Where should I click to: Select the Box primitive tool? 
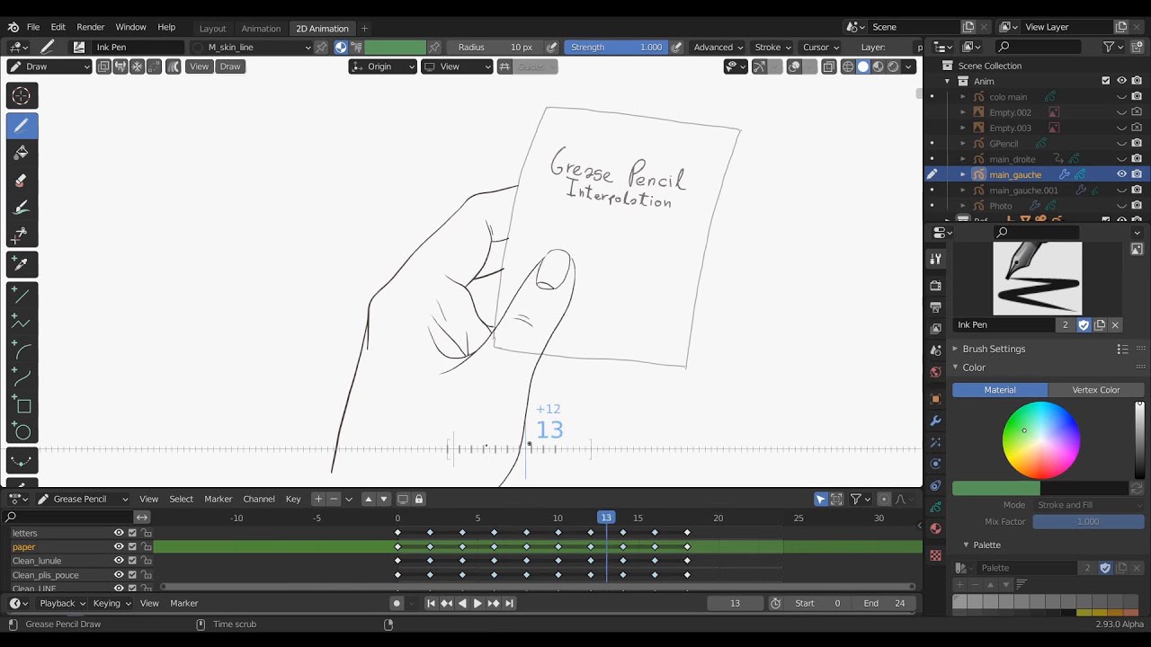22,405
